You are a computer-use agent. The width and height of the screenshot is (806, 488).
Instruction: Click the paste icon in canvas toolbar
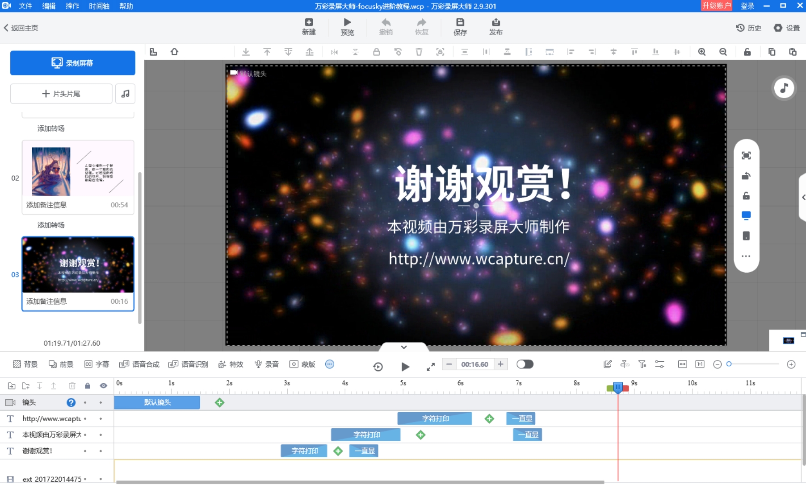point(793,52)
